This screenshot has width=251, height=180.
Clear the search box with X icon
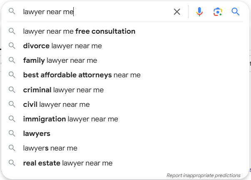tap(177, 12)
